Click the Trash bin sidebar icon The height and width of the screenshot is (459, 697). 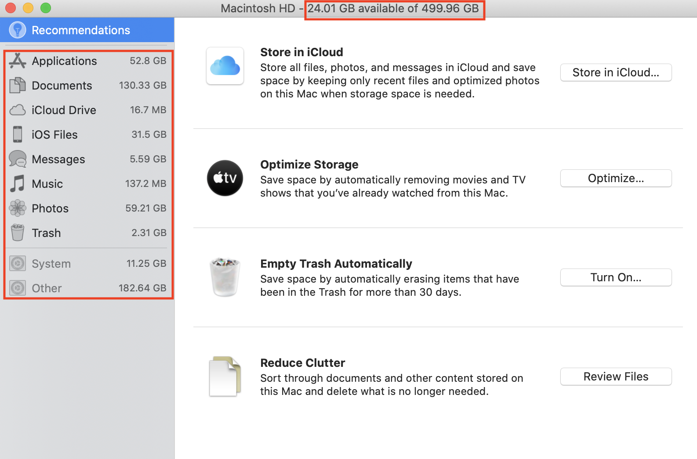(x=18, y=233)
